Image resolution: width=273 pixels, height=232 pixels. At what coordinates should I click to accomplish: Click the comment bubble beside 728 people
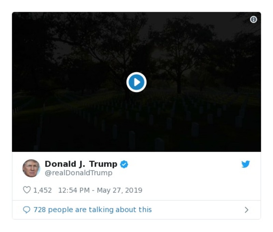27,210
